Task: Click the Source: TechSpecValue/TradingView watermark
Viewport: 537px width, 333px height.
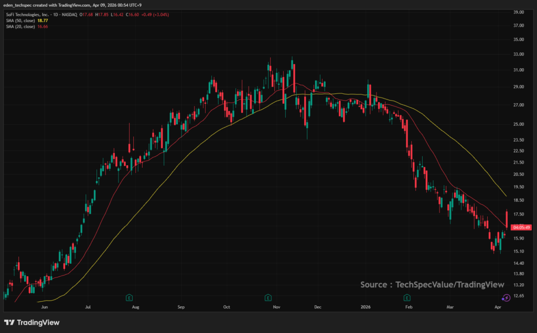Action: pos(432,285)
